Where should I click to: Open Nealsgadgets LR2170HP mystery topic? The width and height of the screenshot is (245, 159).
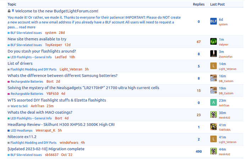point(83,88)
